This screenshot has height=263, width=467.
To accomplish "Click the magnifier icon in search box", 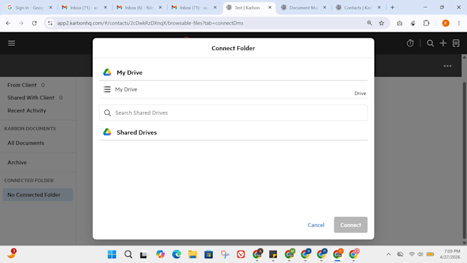I will click(108, 113).
